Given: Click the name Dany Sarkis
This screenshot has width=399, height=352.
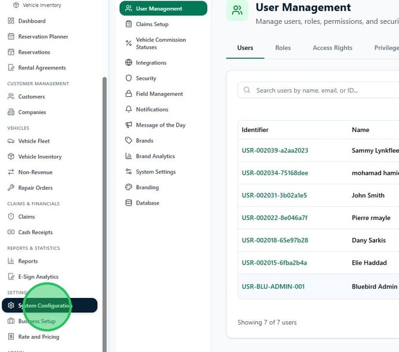Looking at the screenshot, I should pyautogui.click(x=369, y=240).
